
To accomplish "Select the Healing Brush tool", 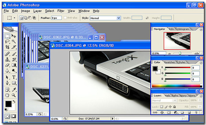I will (x=7, y=54).
